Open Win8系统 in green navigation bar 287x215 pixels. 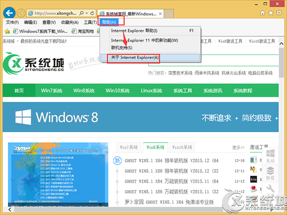(84, 91)
